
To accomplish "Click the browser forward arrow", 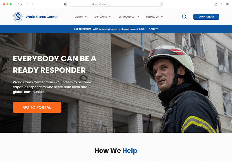I will pyautogui.click(x=33, y=4).
